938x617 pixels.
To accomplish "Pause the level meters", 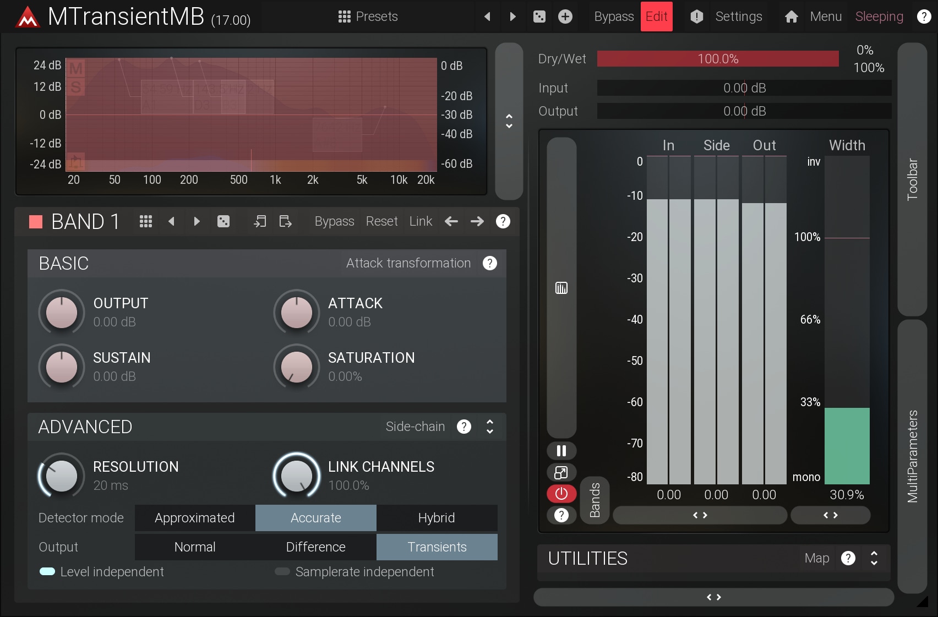I will tap(561, 451).
